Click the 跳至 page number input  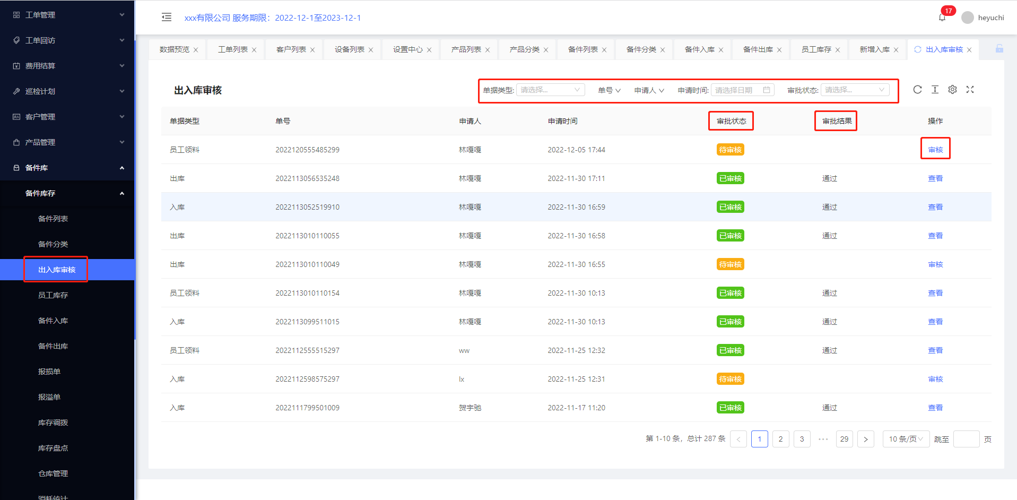click(x=966, y=439)
